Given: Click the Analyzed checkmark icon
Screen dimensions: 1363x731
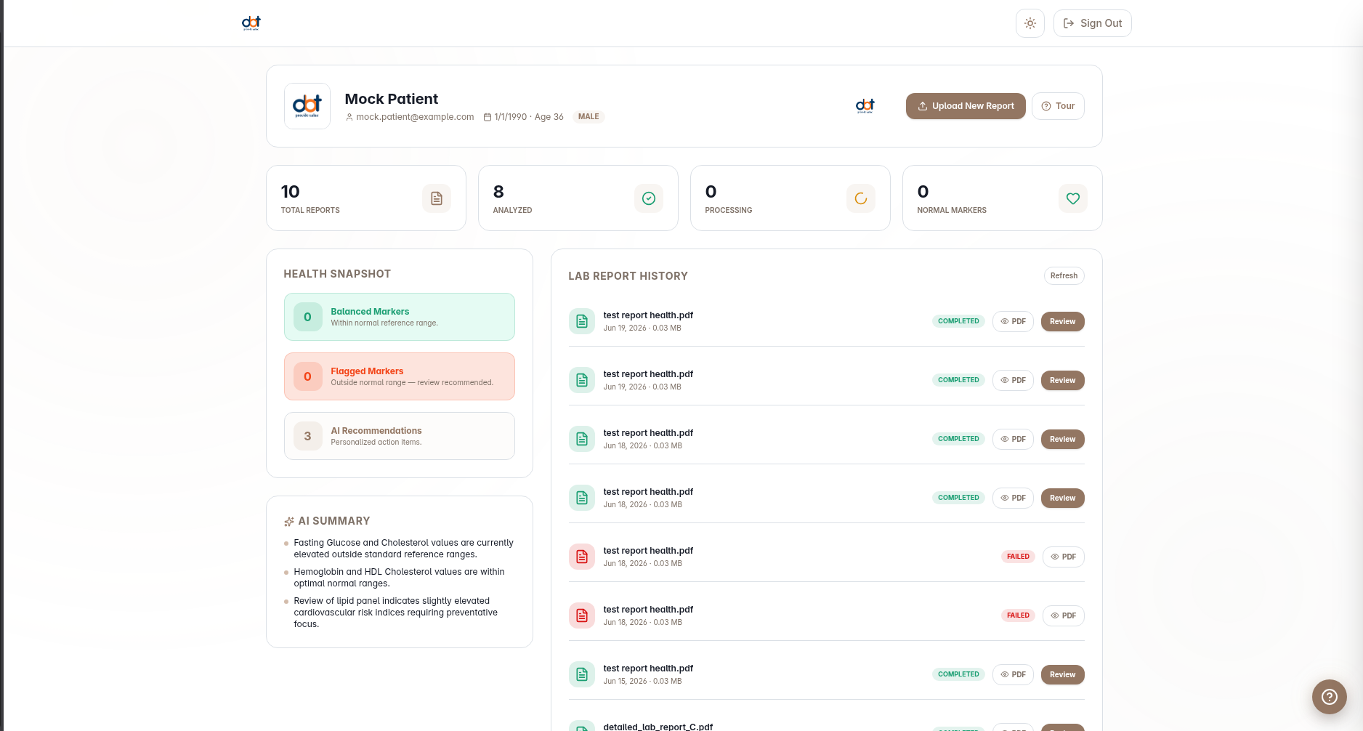Looking at the screenshot, I should pyautogui.click(x=649, y=198).
